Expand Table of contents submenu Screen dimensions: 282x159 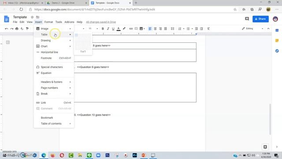point(54,124)
